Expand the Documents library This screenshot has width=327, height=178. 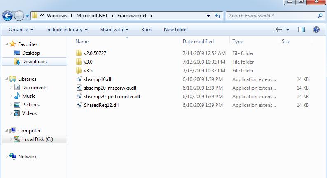point(11,88)
